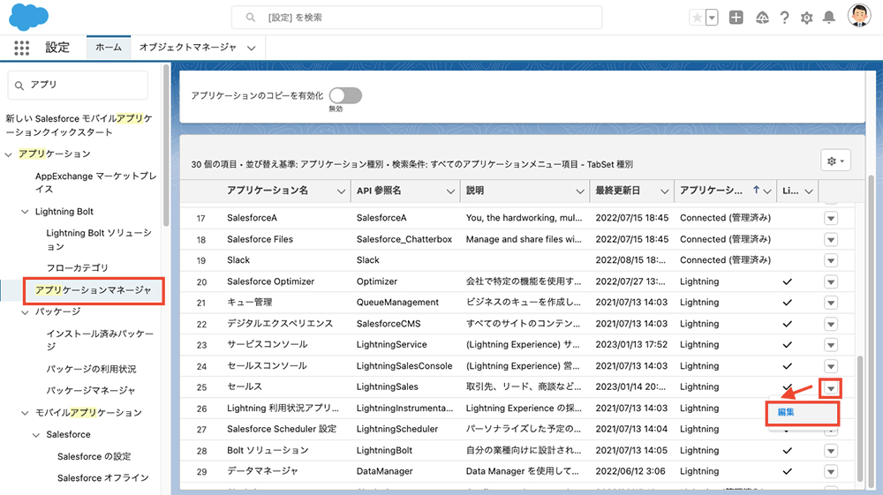Open row actions for キュー管理
The width and height of the screenshot is (883, 495).
[831, 303]
